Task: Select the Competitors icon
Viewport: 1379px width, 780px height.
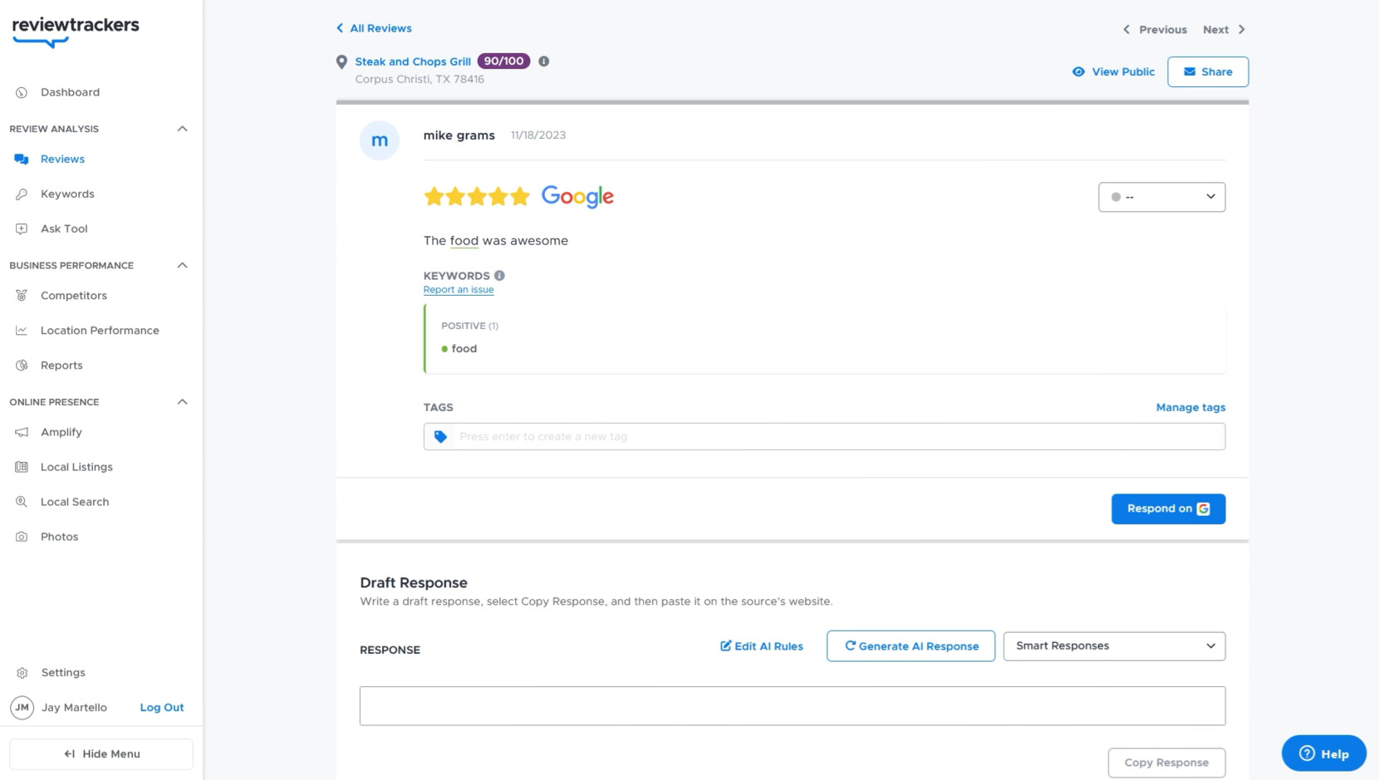Action: 21,296
